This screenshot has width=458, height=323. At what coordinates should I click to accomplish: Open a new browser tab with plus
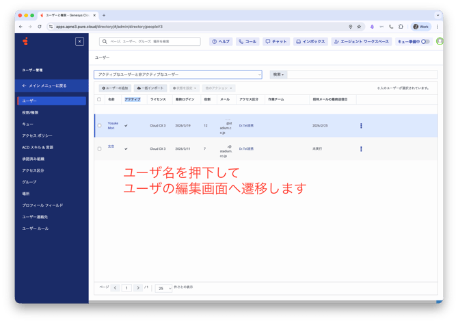[x=104, y=15]
